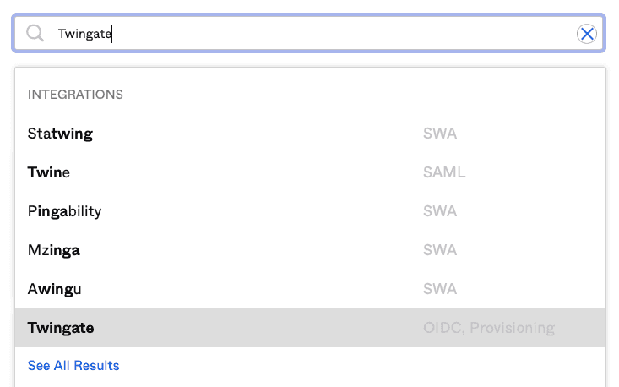
Task: Click the SWA label beside Mzinga
Action: [x=440, y=250]
